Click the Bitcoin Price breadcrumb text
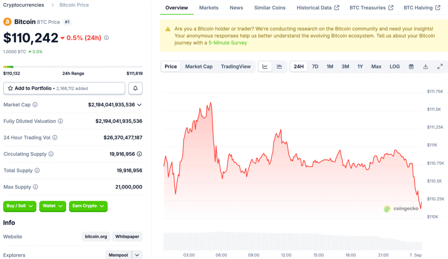Viewport: 448px width, 259px height. tap(74, 5)
